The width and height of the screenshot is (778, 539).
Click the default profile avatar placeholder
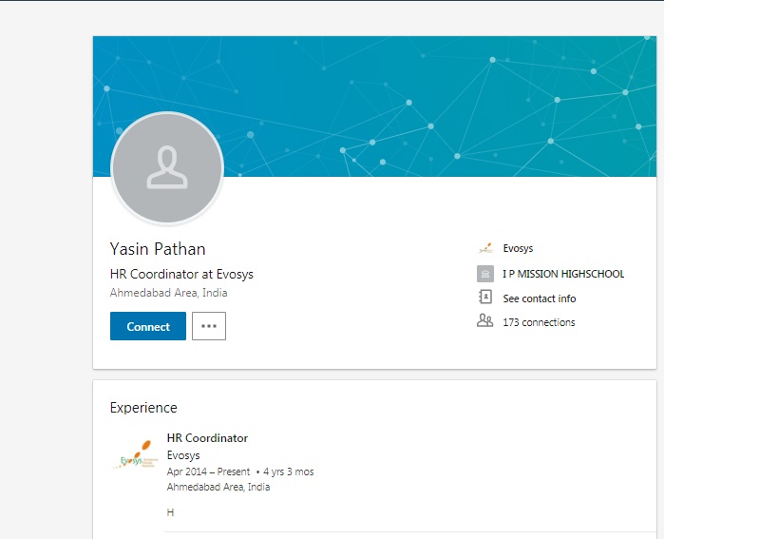167,168
